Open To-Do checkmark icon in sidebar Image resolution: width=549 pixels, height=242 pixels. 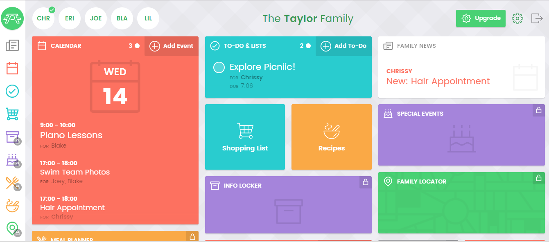(x=12, y=91)
